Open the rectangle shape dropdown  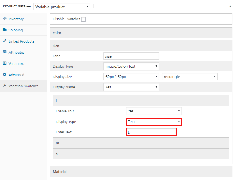point(190,77)
